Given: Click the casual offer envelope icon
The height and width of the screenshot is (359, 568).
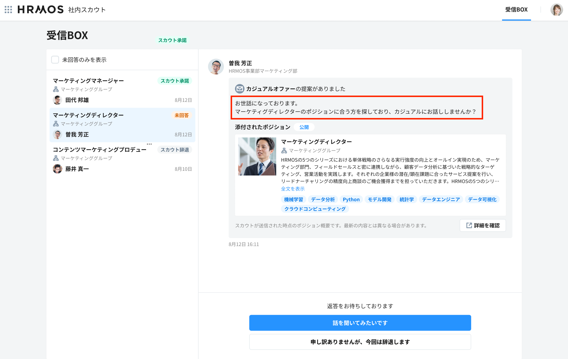Looking at the screenshot, I should click(x=240, y=89).
